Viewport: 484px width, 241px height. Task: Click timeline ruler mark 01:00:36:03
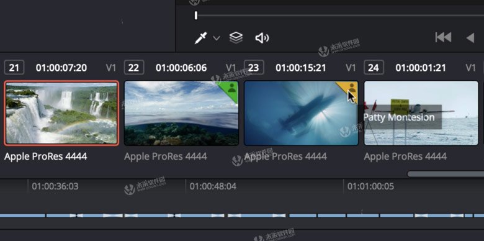coord(55,186)
